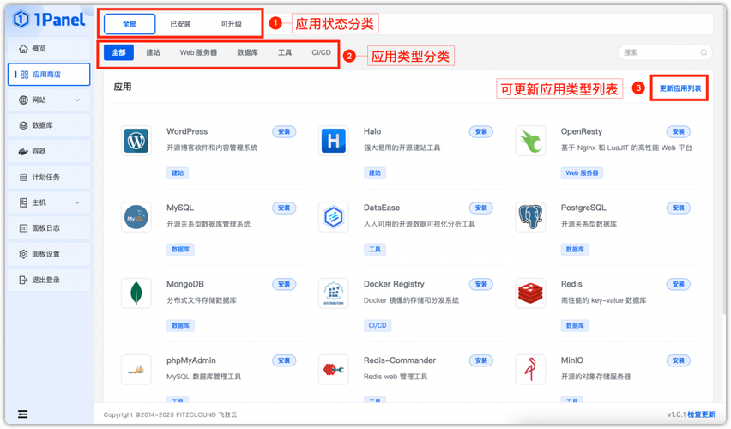731x429 pixels.
Task: Install the Redis-Commander app
Action: tap(481, 360)
